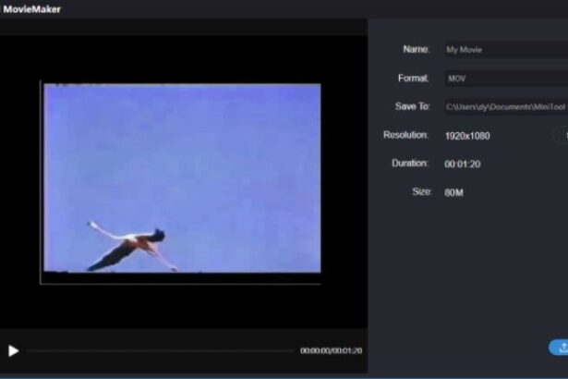Click the Save To label
Viewport: 568px width, 379px height.
tap(411, 106)
